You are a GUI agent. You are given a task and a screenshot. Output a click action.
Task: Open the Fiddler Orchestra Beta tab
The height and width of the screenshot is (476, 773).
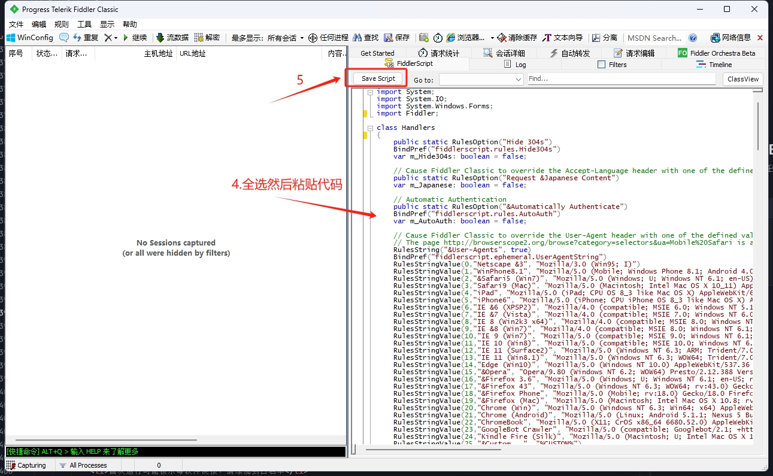[717, 53]
